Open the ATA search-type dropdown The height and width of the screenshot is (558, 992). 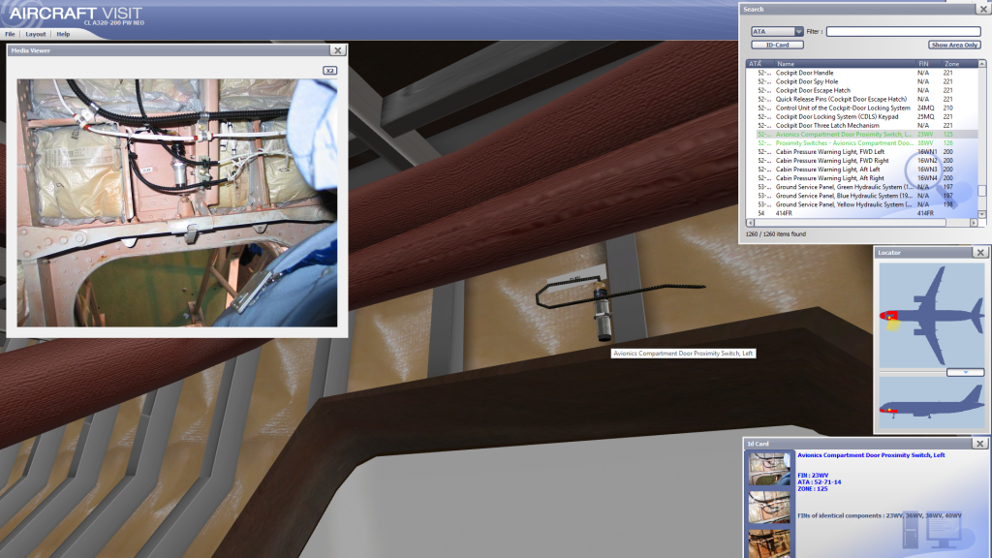777,31
